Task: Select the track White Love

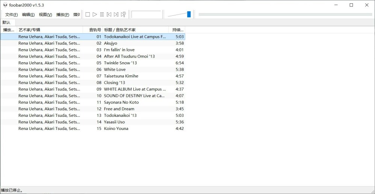Action: [92, 69]
